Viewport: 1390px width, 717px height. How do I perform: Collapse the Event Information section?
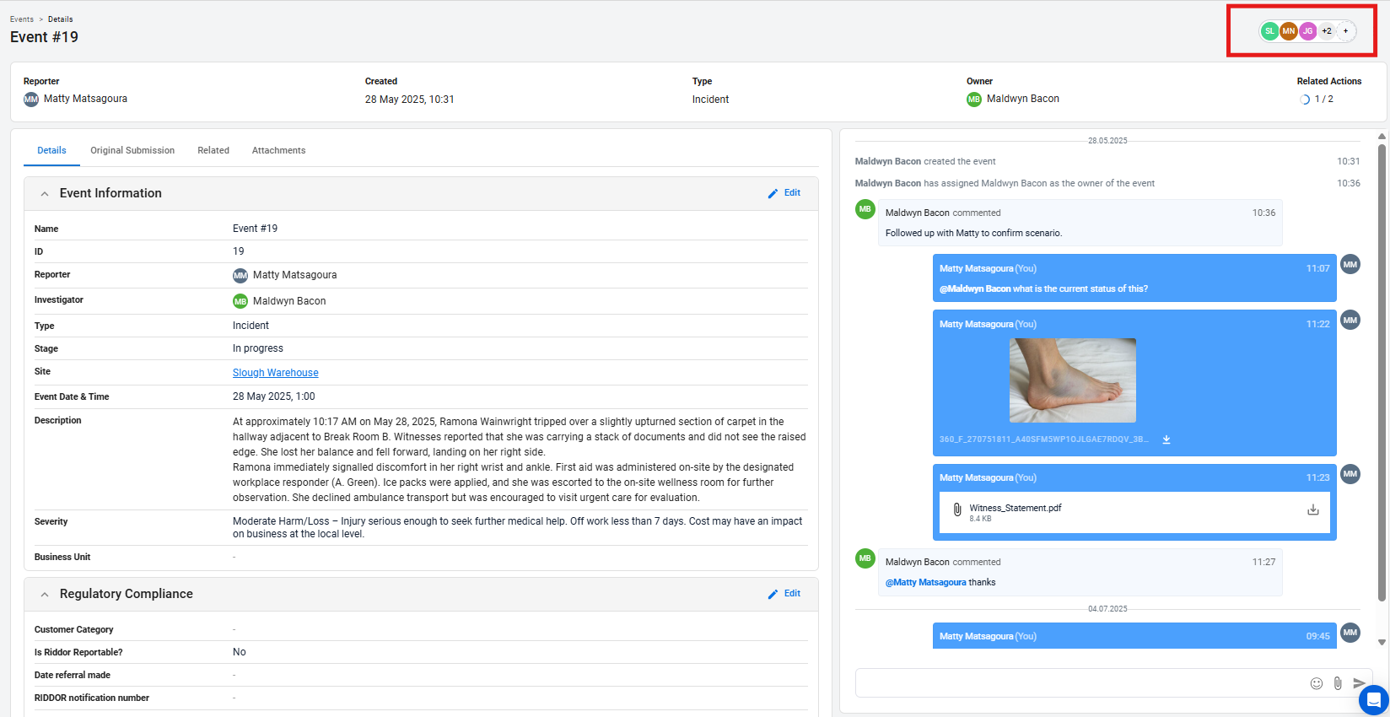click(45, 194)
